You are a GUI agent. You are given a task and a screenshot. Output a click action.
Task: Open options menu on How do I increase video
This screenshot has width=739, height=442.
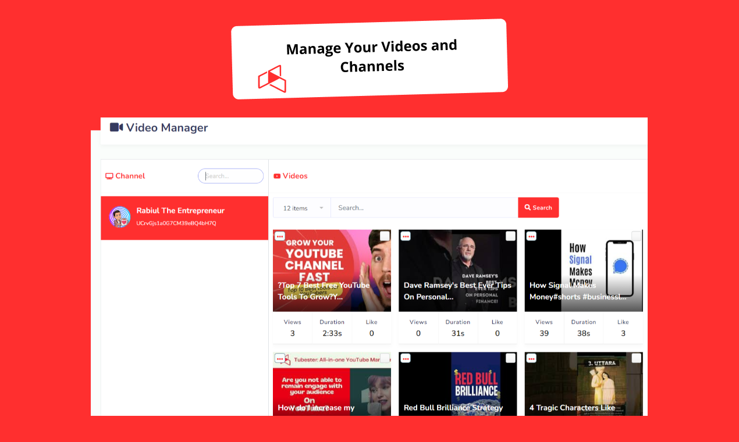tap(280, 358)
